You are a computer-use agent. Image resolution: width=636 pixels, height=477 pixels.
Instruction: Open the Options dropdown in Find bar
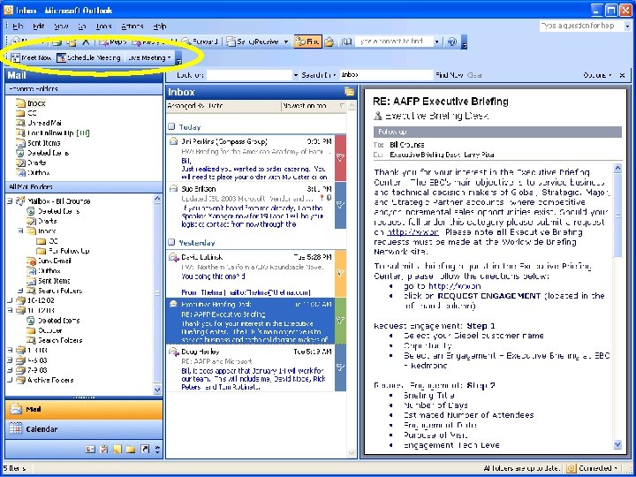pos(597,75)
